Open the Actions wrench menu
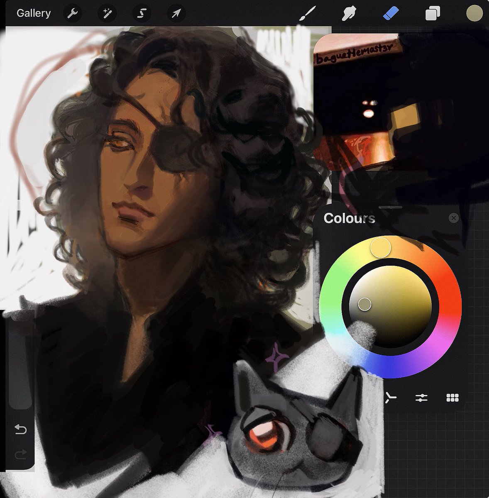The width and height of the screenshot is (489, 498). pos(73,14)
